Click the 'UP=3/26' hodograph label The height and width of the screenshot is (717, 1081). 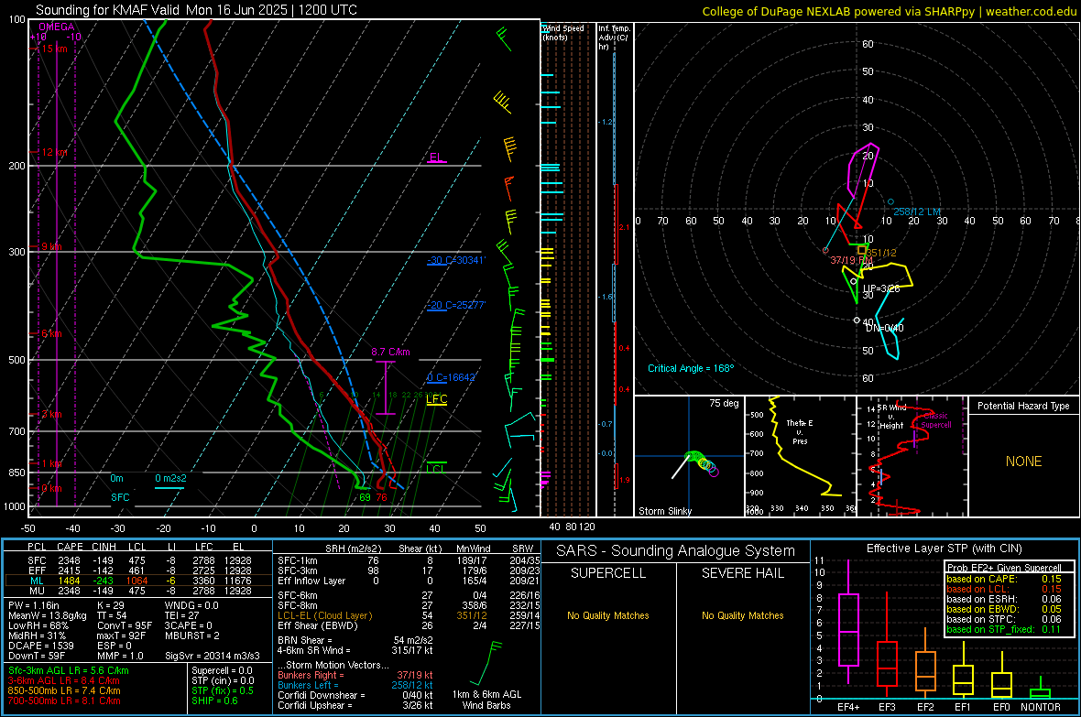(882, 288)
